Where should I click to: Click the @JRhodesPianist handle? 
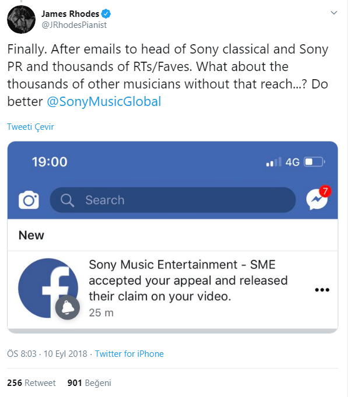[74, 25]
